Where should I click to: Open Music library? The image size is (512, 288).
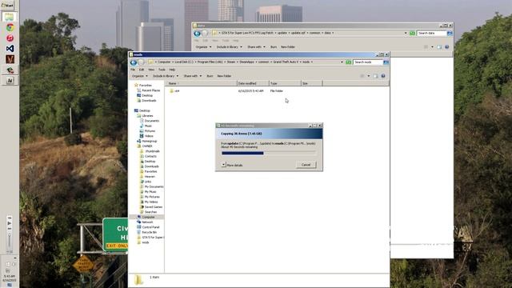coord(146,126)
